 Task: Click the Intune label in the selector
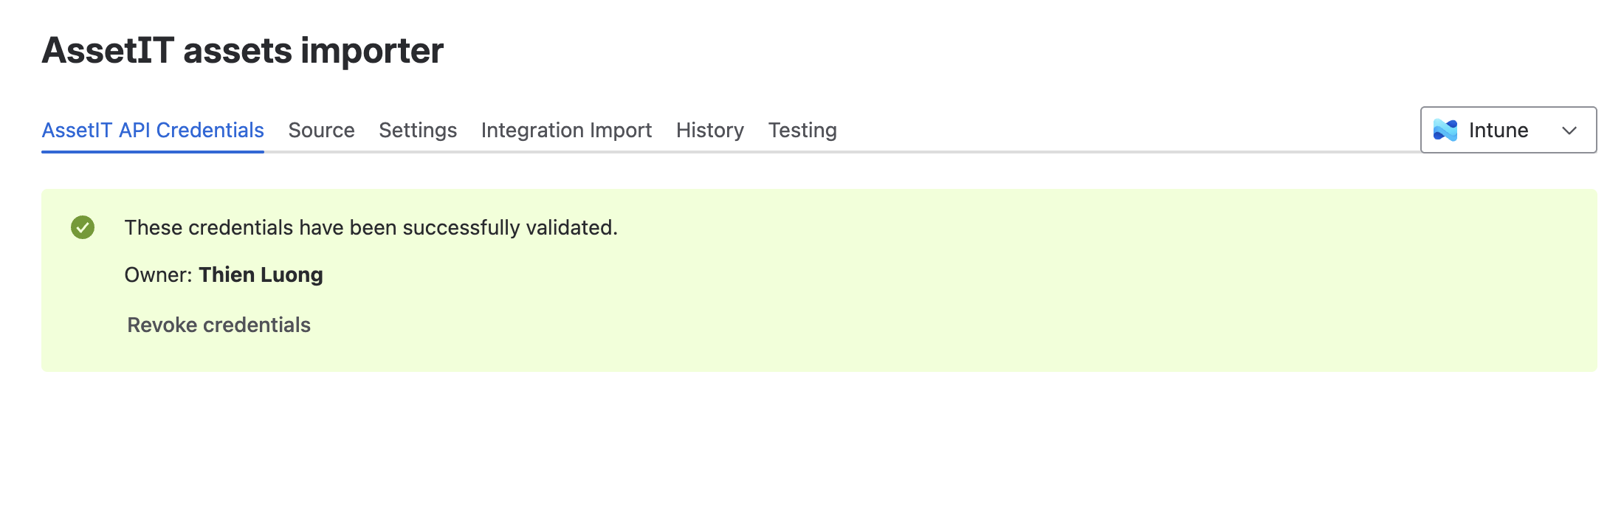(1498, 130)
